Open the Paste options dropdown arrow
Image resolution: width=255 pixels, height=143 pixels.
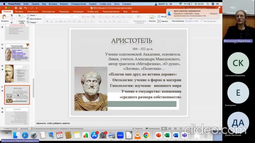tap(8, 17)
